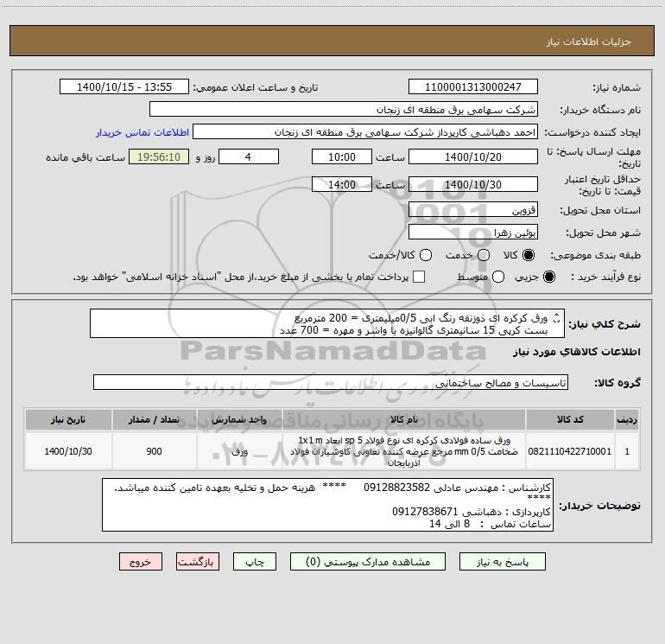Click the announcement date field 1400/10/15 - 13:55
The height and width of the screenshot is (644, 665).
click(124, 87)
